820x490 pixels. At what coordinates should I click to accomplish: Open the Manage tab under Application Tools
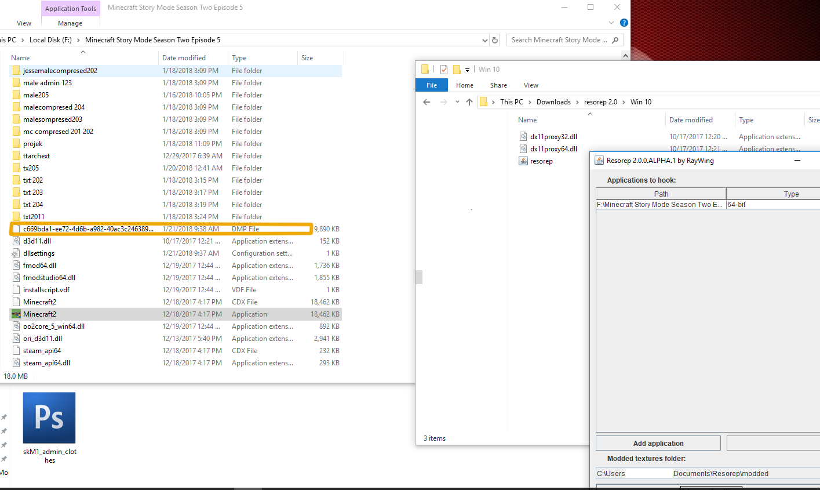point(70,23)
